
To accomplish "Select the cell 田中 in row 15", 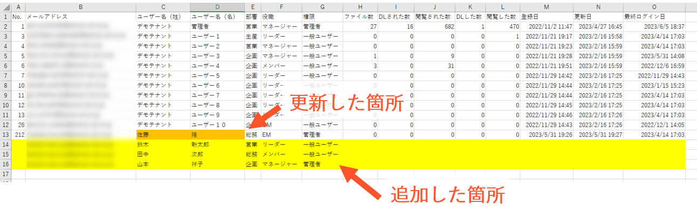I will 163,154.
